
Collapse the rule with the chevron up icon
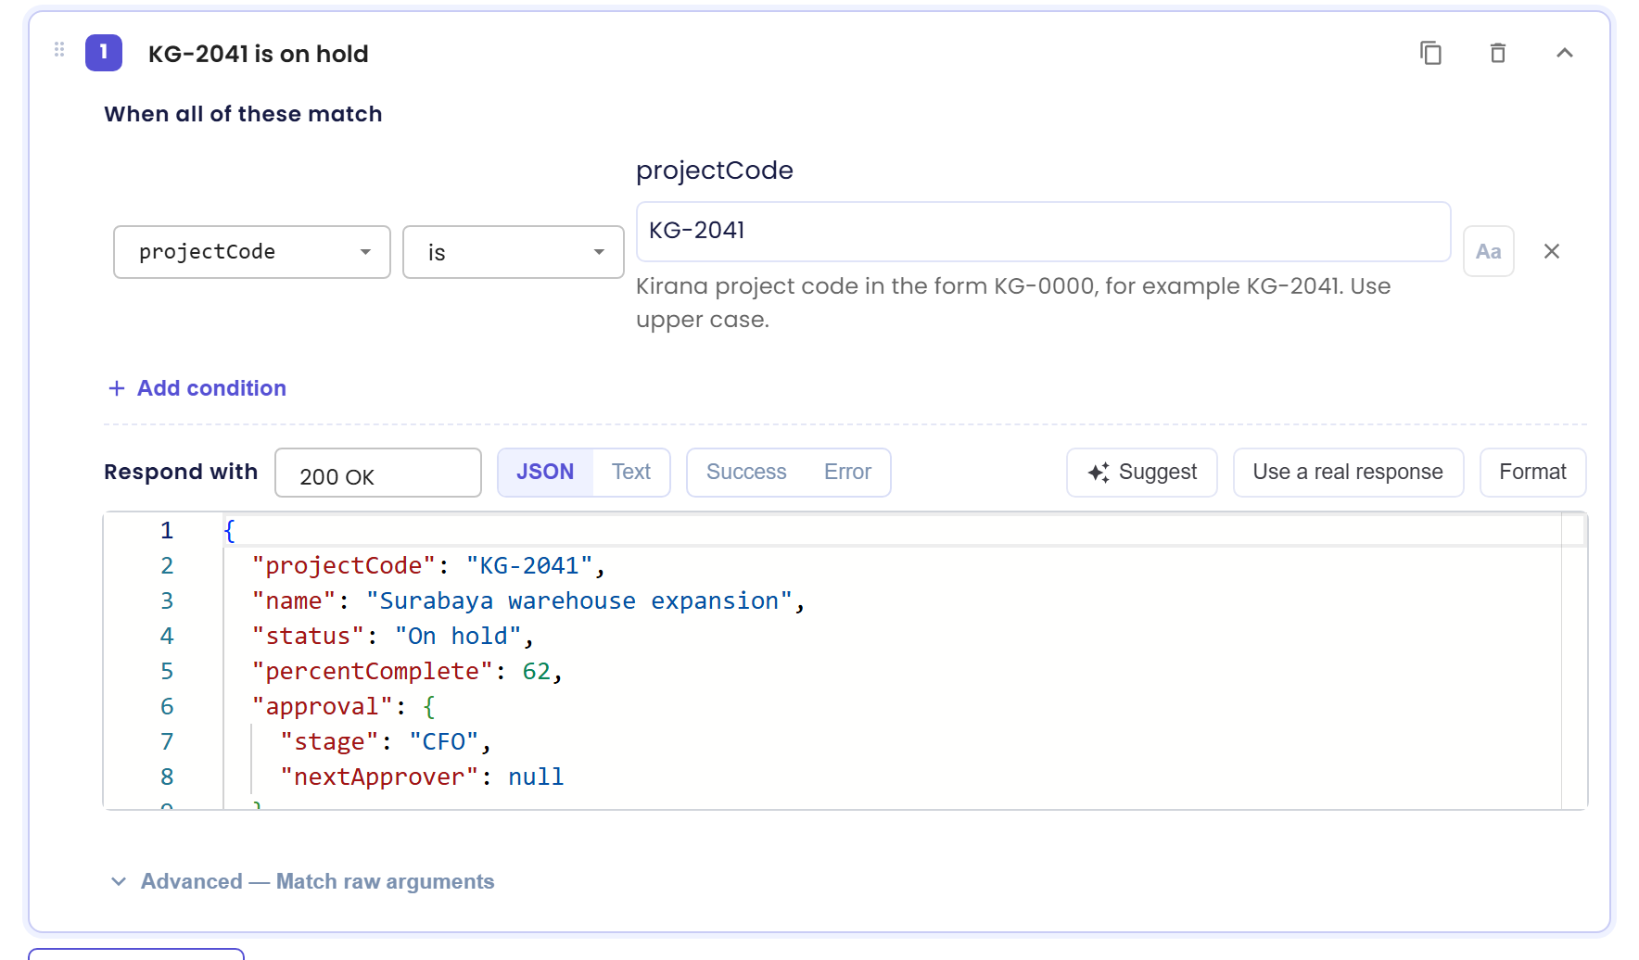[1565, 53]
